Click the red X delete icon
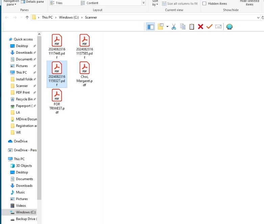This screenshot has height=224, width=264. pyautogui.click(x=200, y=27)
